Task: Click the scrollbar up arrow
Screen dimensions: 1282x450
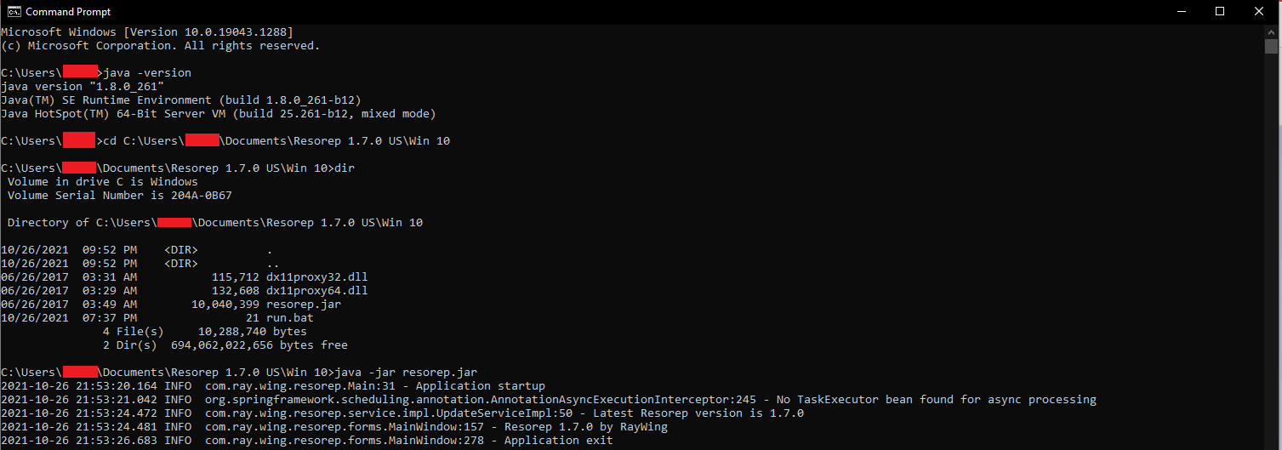Action: tap(1271, 31)
